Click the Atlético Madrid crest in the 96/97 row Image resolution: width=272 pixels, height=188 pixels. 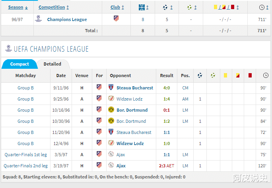pos(116,19)
